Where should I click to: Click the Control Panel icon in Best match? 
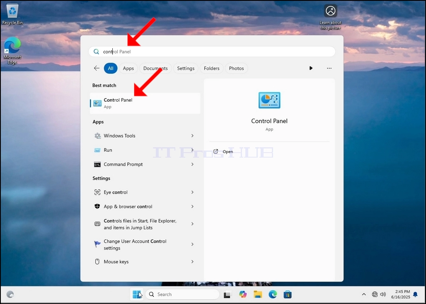coord(97,103)
